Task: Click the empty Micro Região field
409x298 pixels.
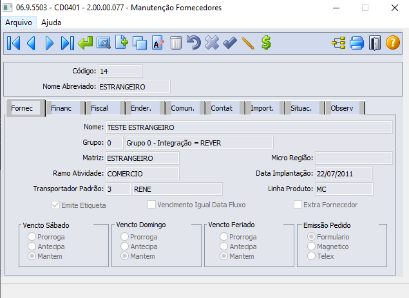Action: coord(354,158)
